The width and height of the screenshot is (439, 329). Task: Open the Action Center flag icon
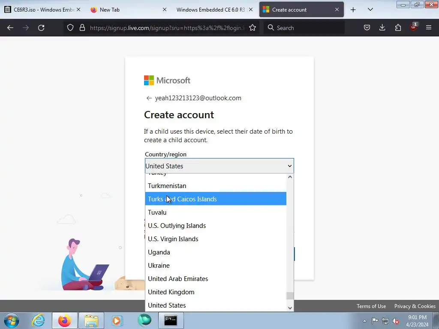tap(375, 321)
